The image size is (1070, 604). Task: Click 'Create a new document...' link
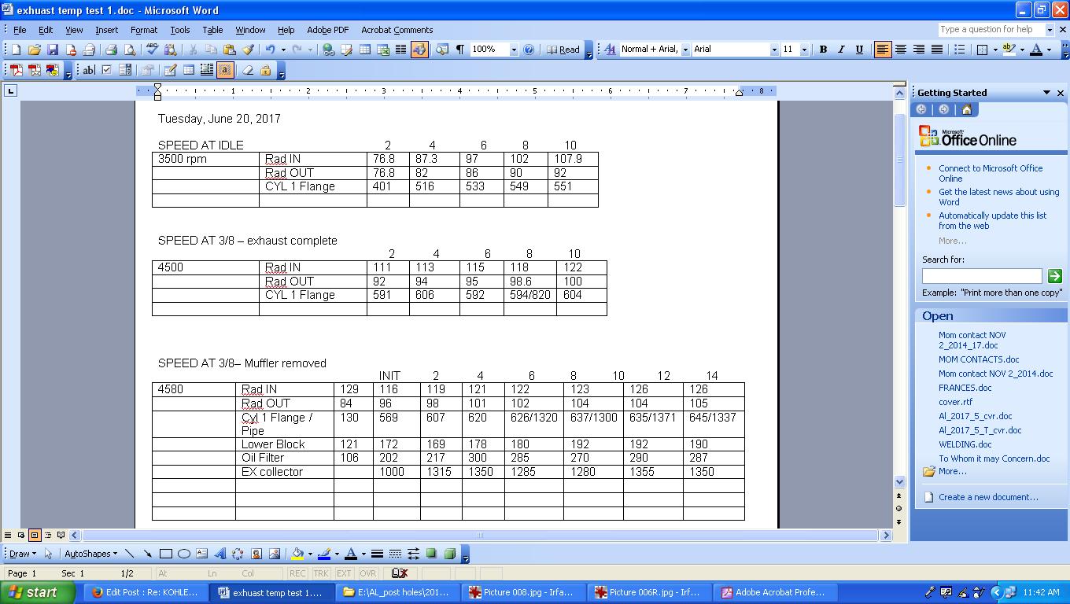click(987, 497)
